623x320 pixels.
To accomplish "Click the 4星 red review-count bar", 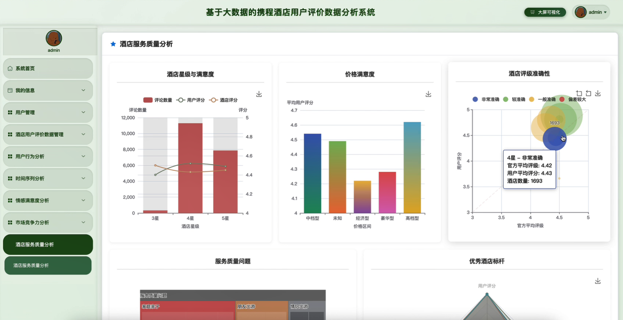I will (x=190, y=168).
